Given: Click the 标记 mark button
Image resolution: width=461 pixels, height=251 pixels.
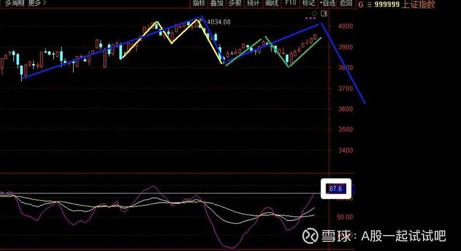Looking at the screenshot, I should point(308,3).
